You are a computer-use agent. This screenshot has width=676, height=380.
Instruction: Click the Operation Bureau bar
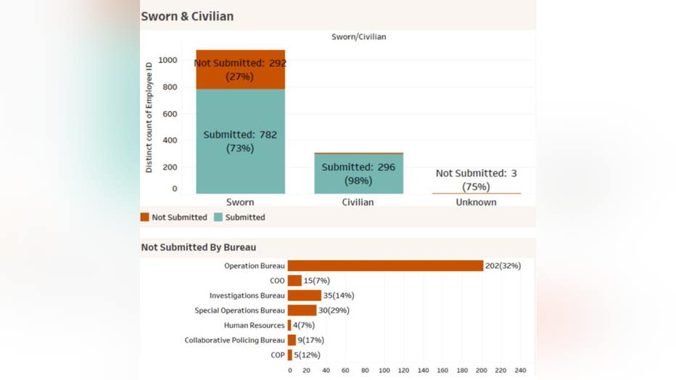click(x=385, y=266)
